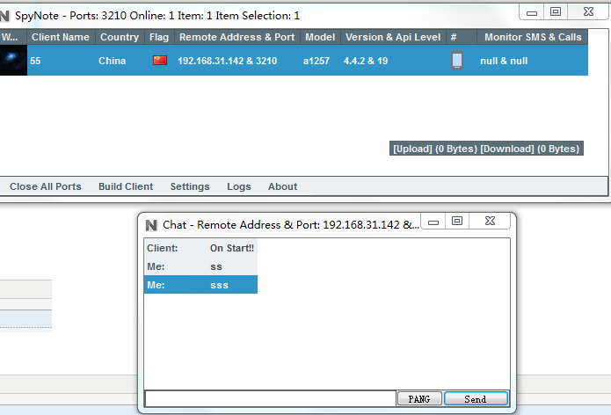
Task: Close the Chat window
Action: pos(491,221)
